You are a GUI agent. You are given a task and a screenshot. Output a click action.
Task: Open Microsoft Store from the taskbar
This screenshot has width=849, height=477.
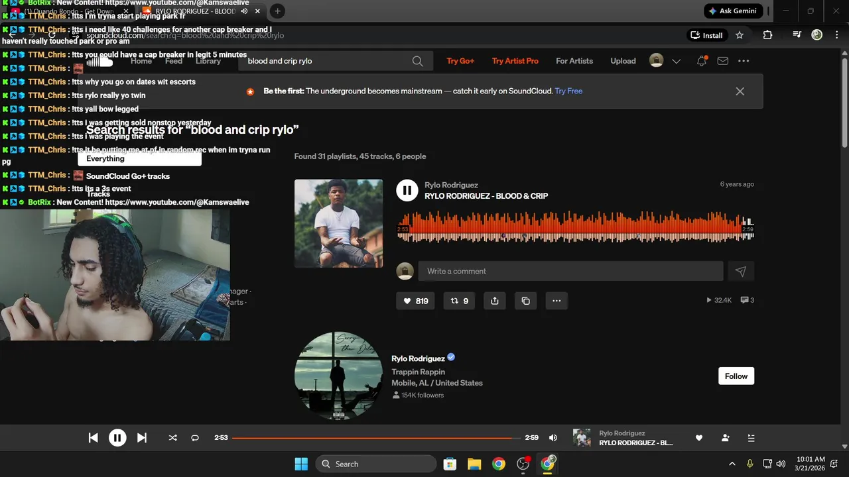(x=450, y=464)
